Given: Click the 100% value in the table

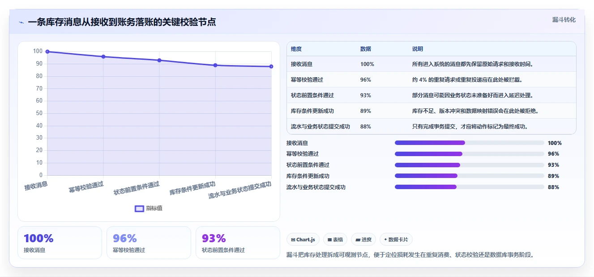Looking at the screenshot, I should click(x=367, y=64).
